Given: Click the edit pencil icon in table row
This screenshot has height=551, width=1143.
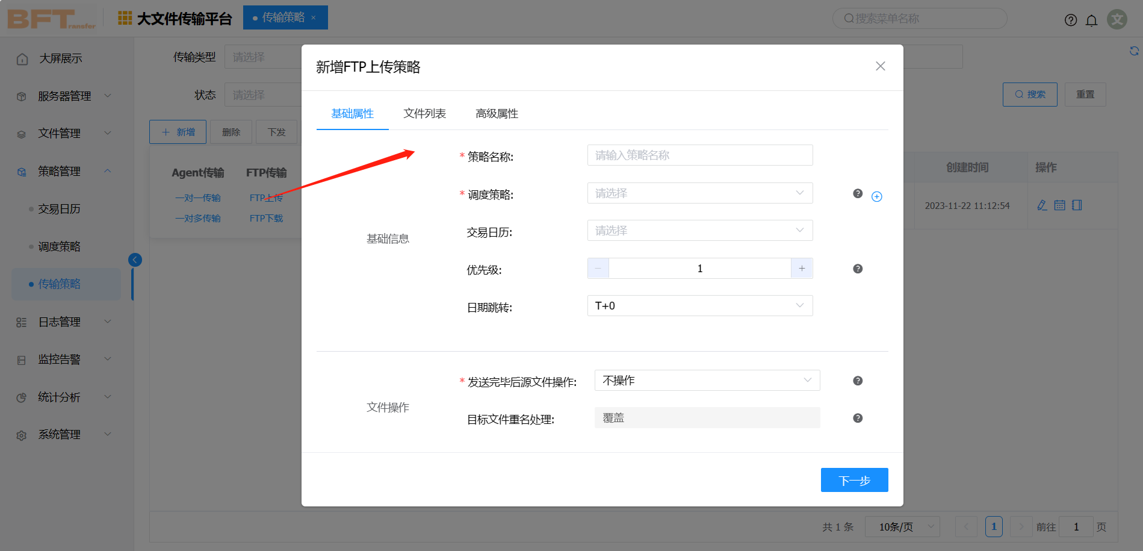Looking at the screenshot, I should pos(1042,205).
